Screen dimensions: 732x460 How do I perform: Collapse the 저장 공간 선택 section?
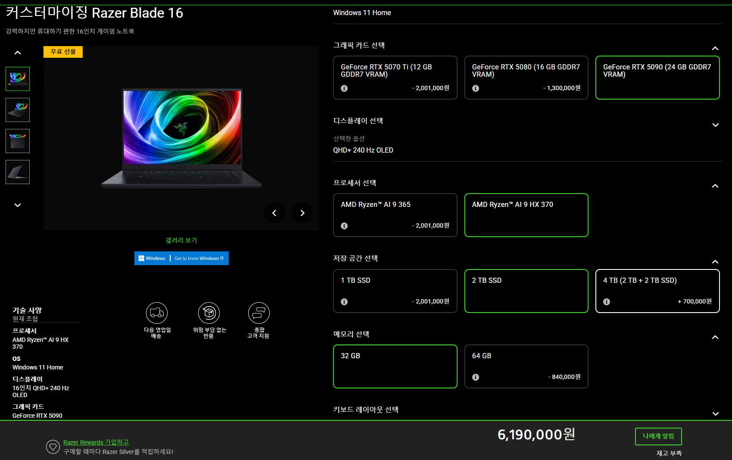tap(715, 262)
